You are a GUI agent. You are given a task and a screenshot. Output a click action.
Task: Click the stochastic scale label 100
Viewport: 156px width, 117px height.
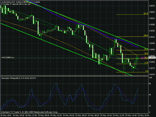point(151,78)
